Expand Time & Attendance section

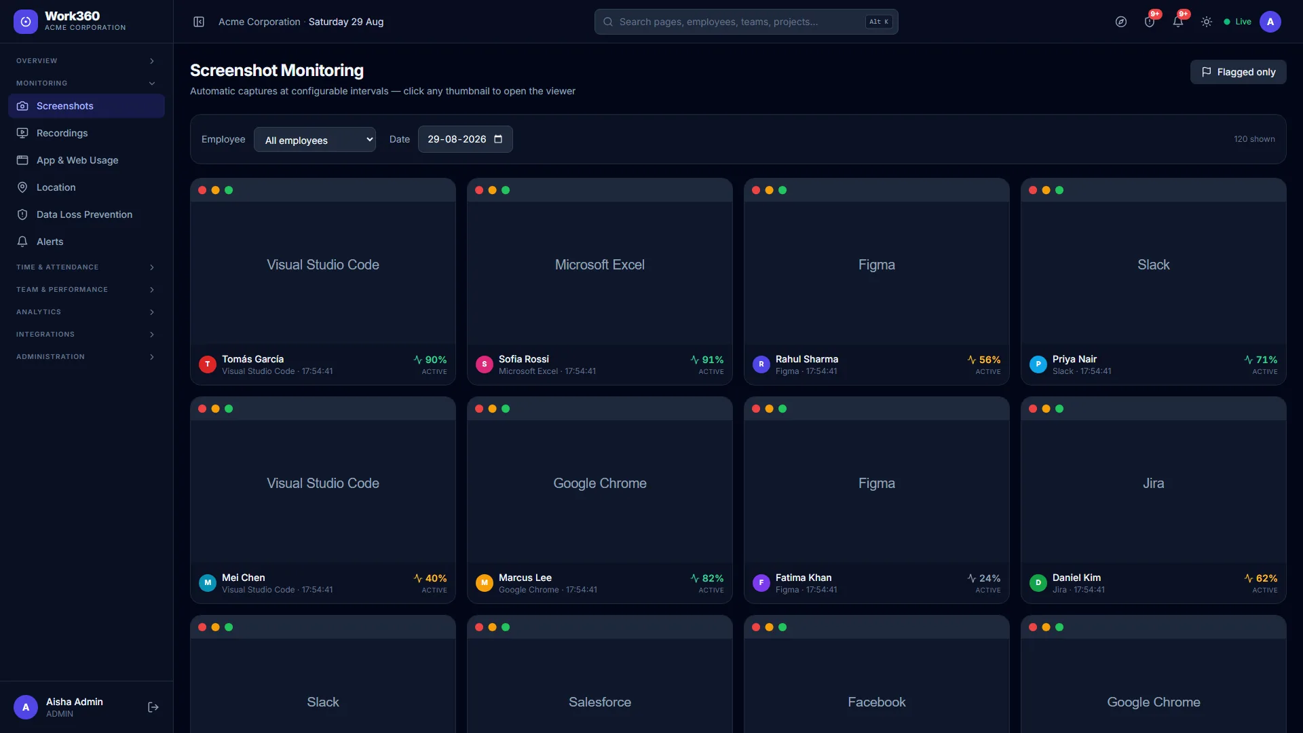tap(86, 267)
